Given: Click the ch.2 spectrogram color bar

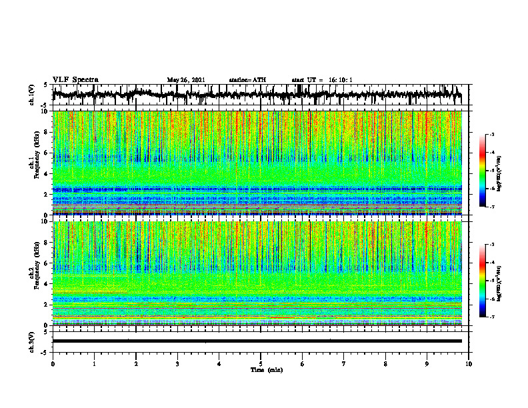Looking at the screenshot, I should 482,281.
